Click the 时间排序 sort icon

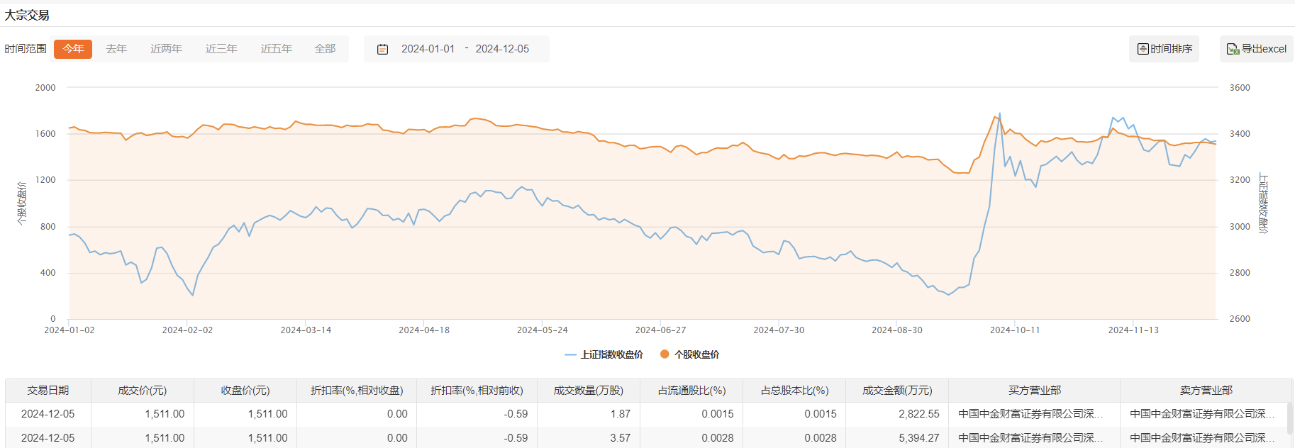1143,49
